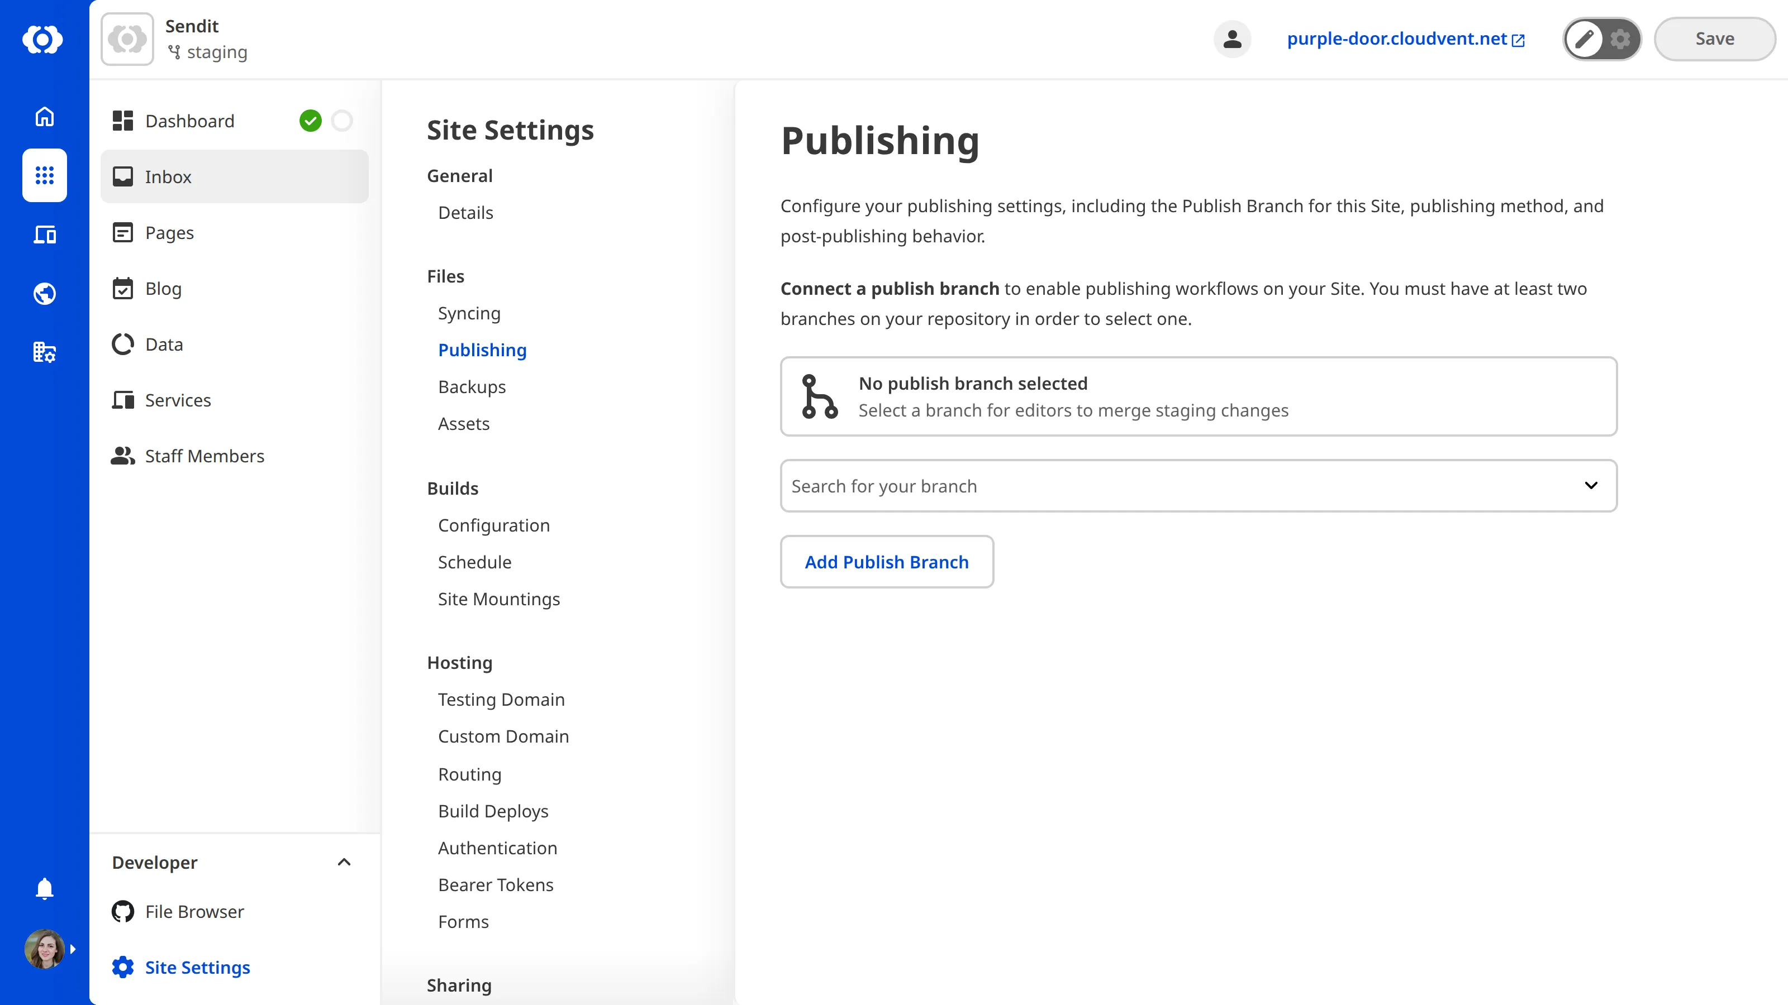Toggle editing mode with the pencil switch
This screenshot has height=1005, width=1788.
tap(1585, 39)
